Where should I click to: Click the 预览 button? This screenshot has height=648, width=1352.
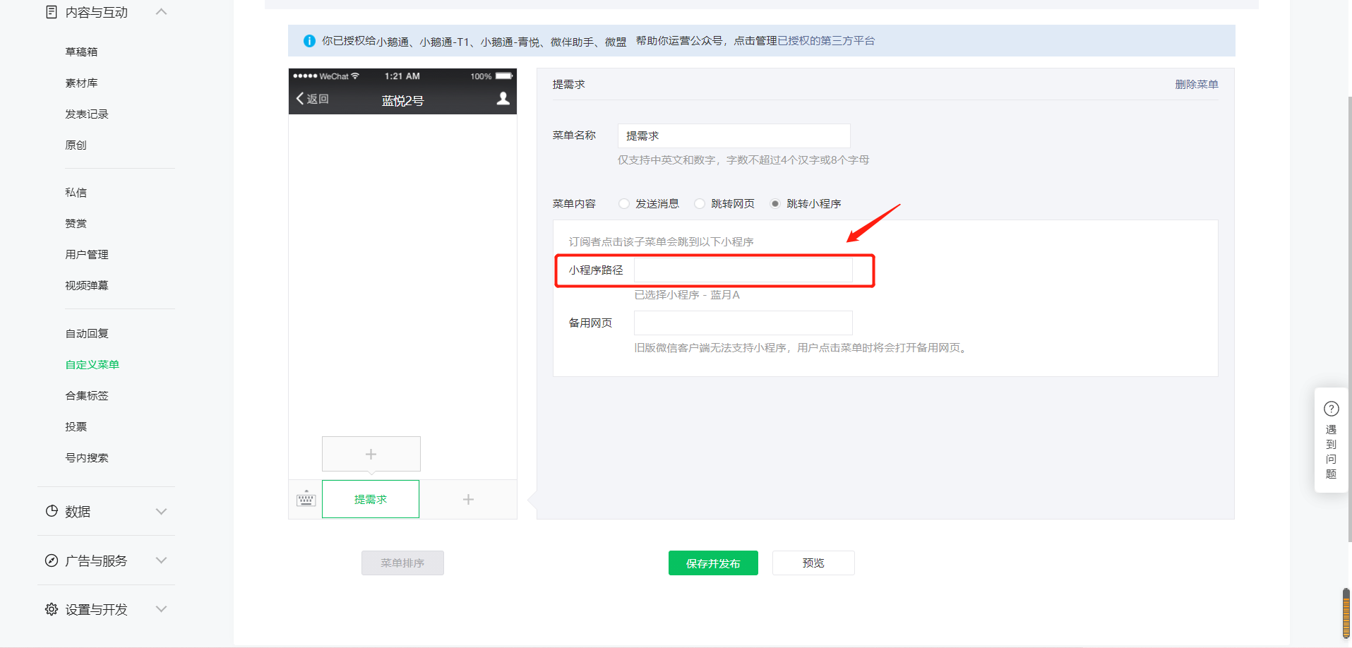813,563
